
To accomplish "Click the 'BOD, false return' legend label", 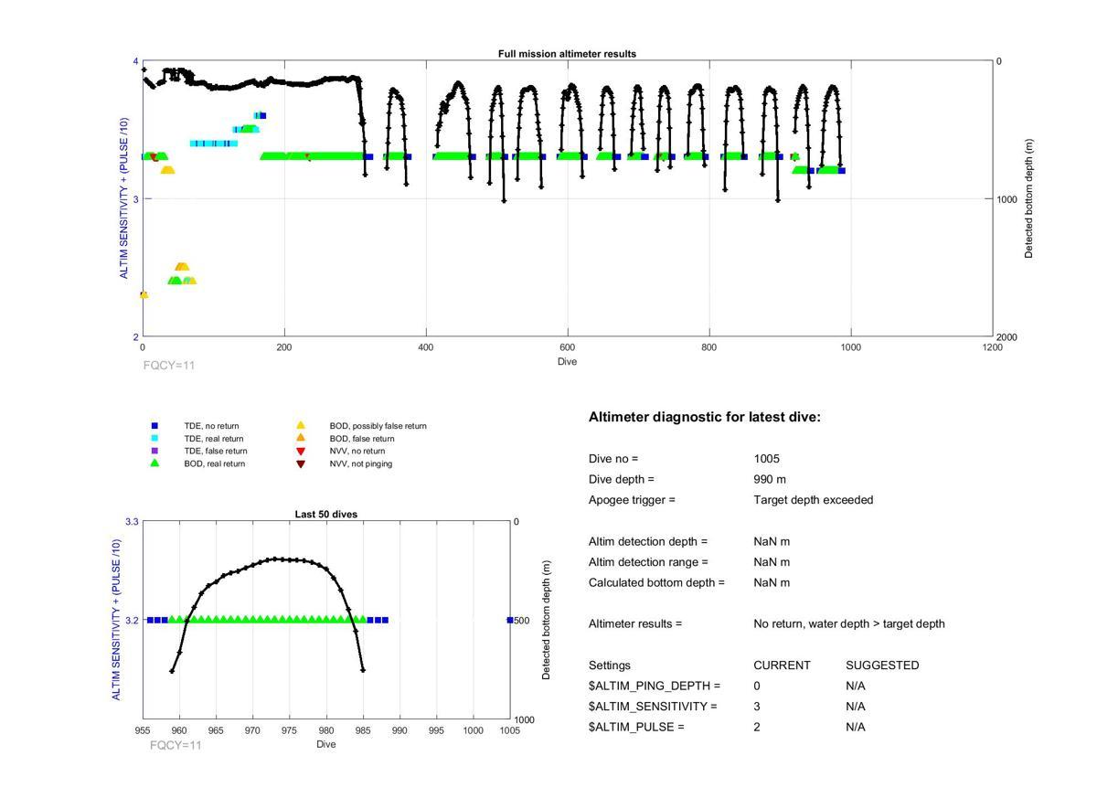I will click(362, 439).
